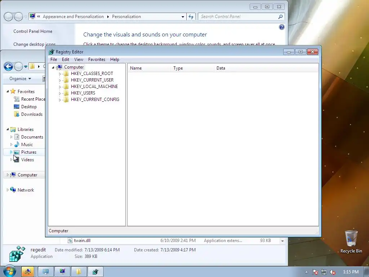Open the Favorites menu in Registry Editor
The height and width of the screenshot is (277, 369).
click(97, 60)
